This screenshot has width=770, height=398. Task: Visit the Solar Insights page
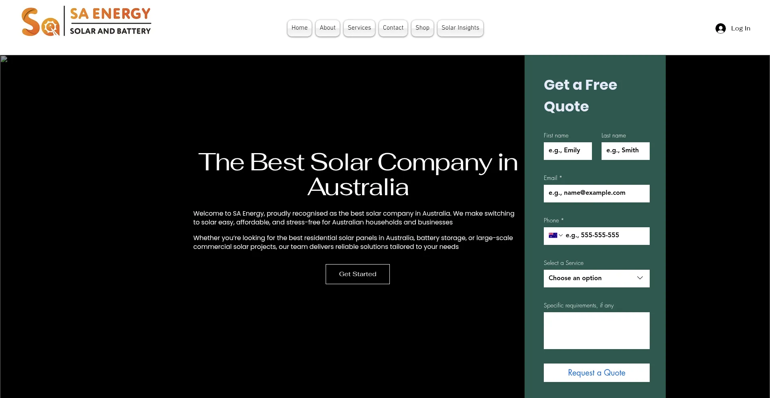(460, 28)
